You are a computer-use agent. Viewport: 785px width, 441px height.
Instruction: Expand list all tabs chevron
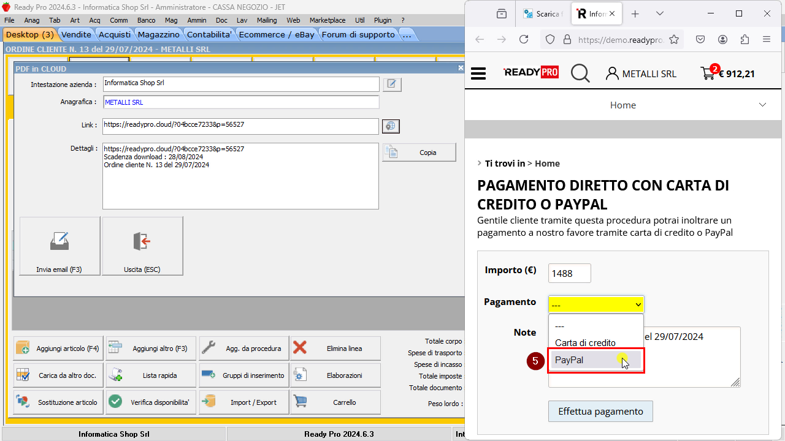pyautogui.click(x=660, y=13)
